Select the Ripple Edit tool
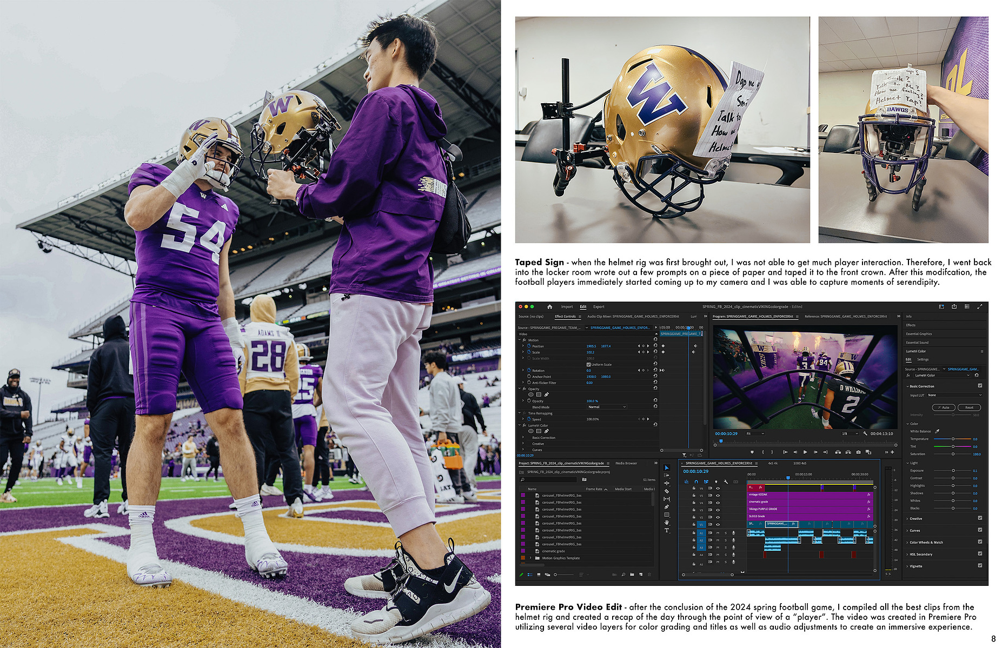This screenshot has height=648, width=1002. [666, 483]
